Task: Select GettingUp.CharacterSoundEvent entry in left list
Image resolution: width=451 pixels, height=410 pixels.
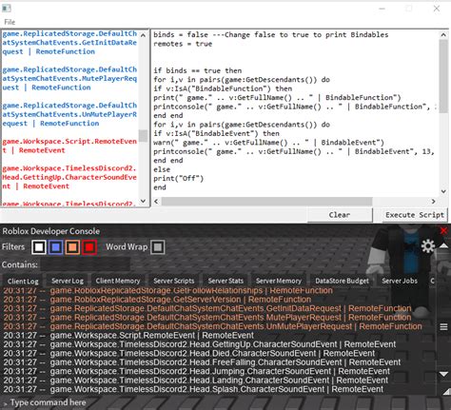Action: (x=69, y=177)
